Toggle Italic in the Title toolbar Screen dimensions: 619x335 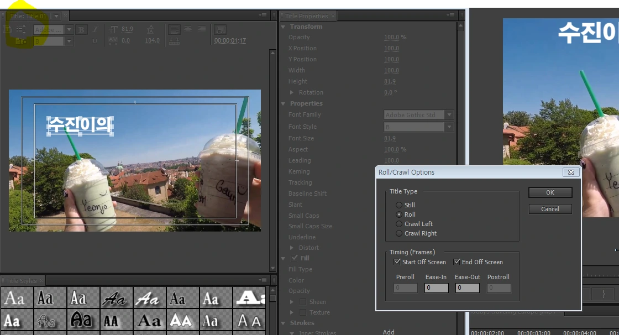(x=95, y=30)
